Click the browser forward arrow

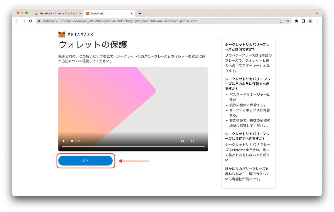[24, 21]
